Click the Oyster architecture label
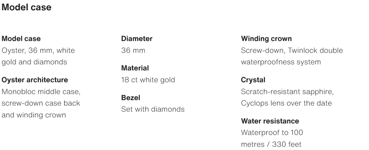 pyautogui.click(x=35, y=80)
